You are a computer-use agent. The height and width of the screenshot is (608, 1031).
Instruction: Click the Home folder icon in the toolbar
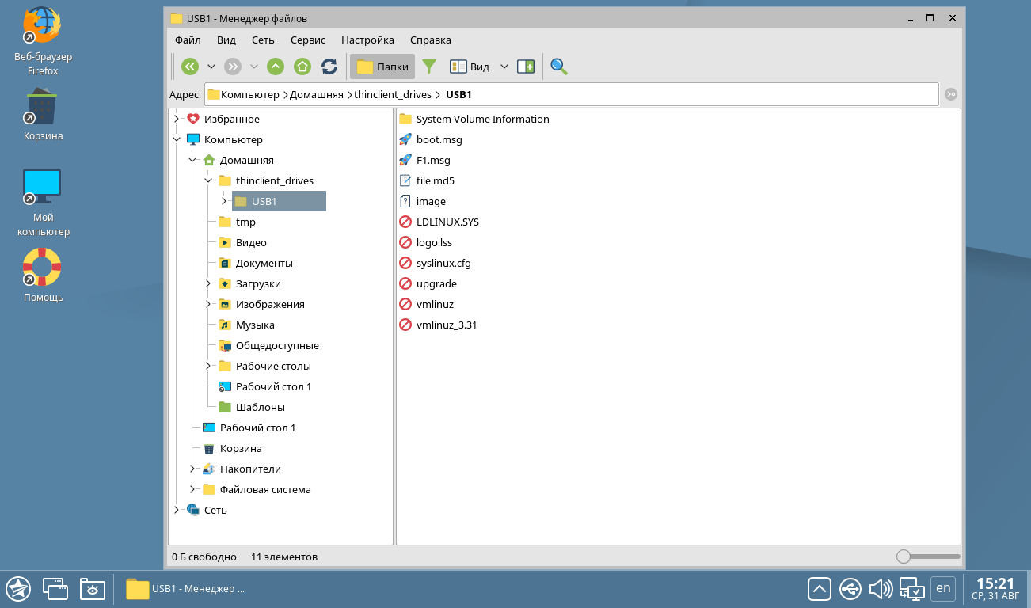(302, 66)
